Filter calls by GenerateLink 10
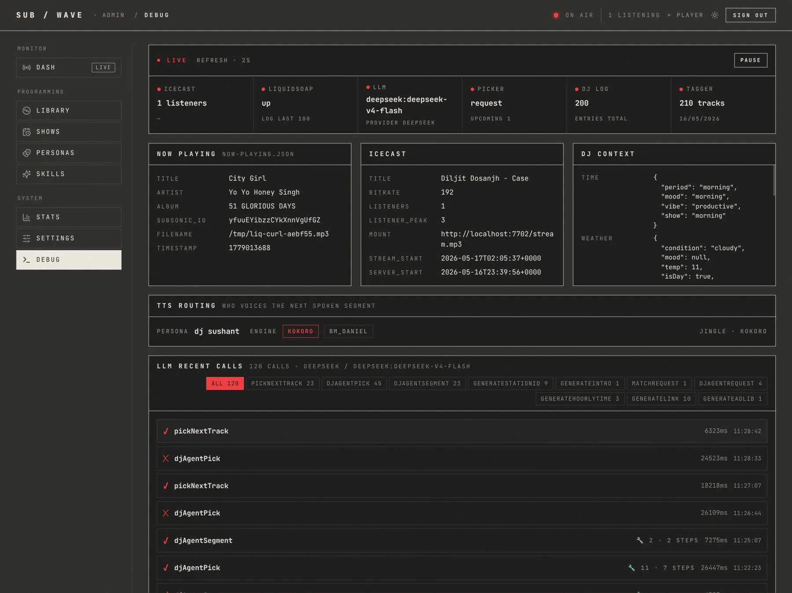The width and height of the screenshot is (792, 593). coord(661,399)
